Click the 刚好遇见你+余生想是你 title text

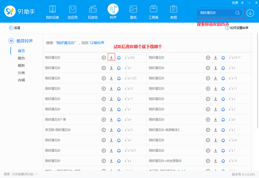click(x=165, y=161)
